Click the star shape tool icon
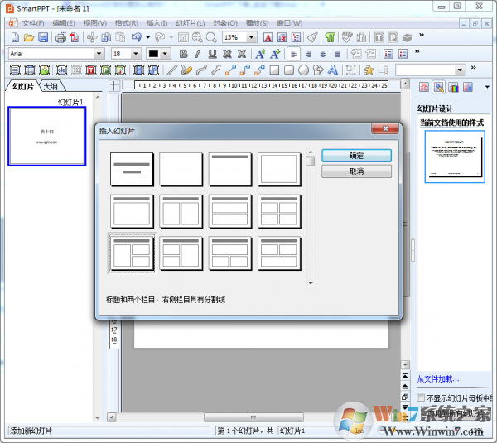This screenshot has width=497, height=443. pyautogui.click(x=369, y=70)
